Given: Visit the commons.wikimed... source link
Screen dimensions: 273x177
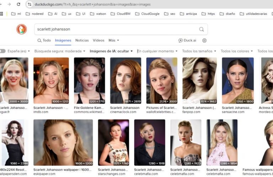Looking at the screenshot, I should (x=89, y=112).
